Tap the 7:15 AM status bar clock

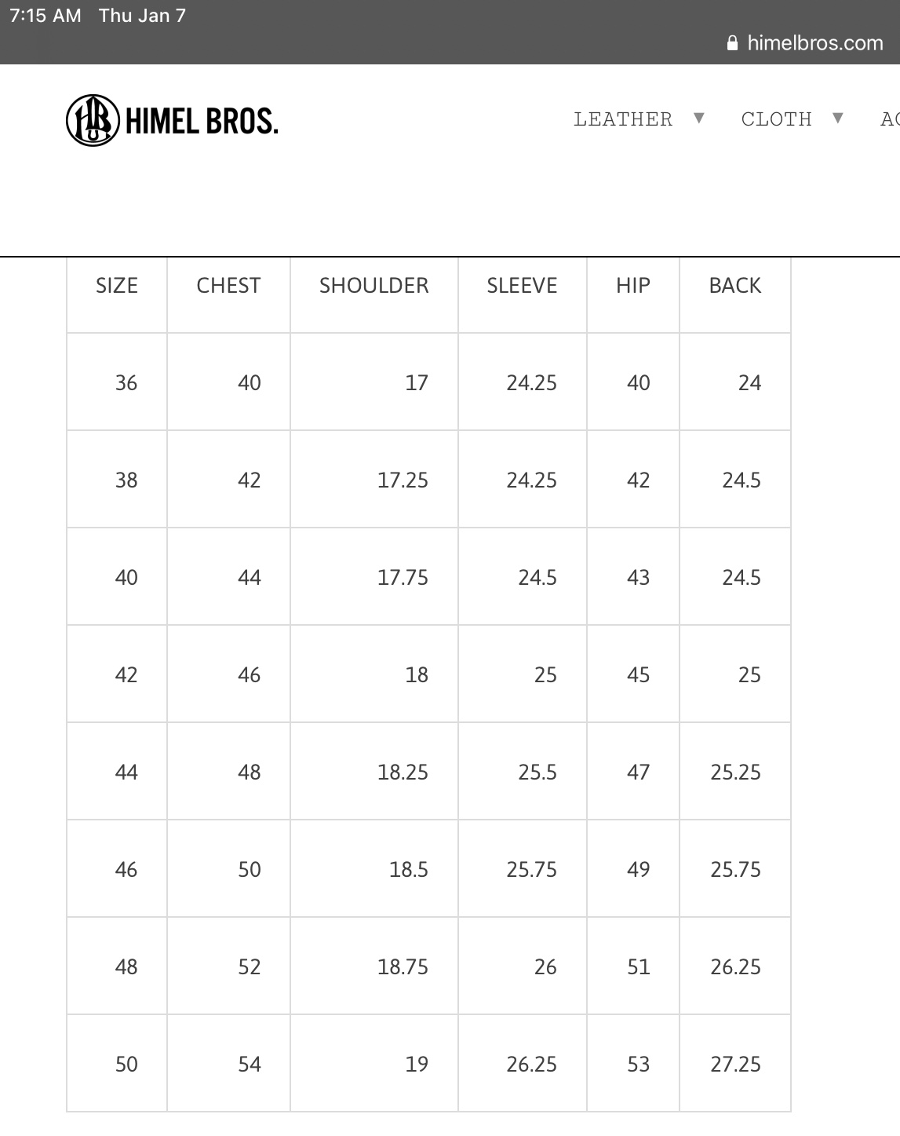(46, 16)
